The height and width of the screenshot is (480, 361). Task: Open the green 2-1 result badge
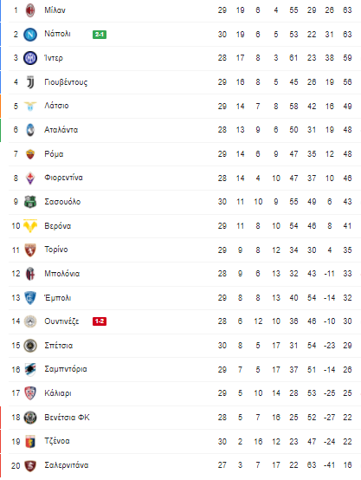point(100,35)
